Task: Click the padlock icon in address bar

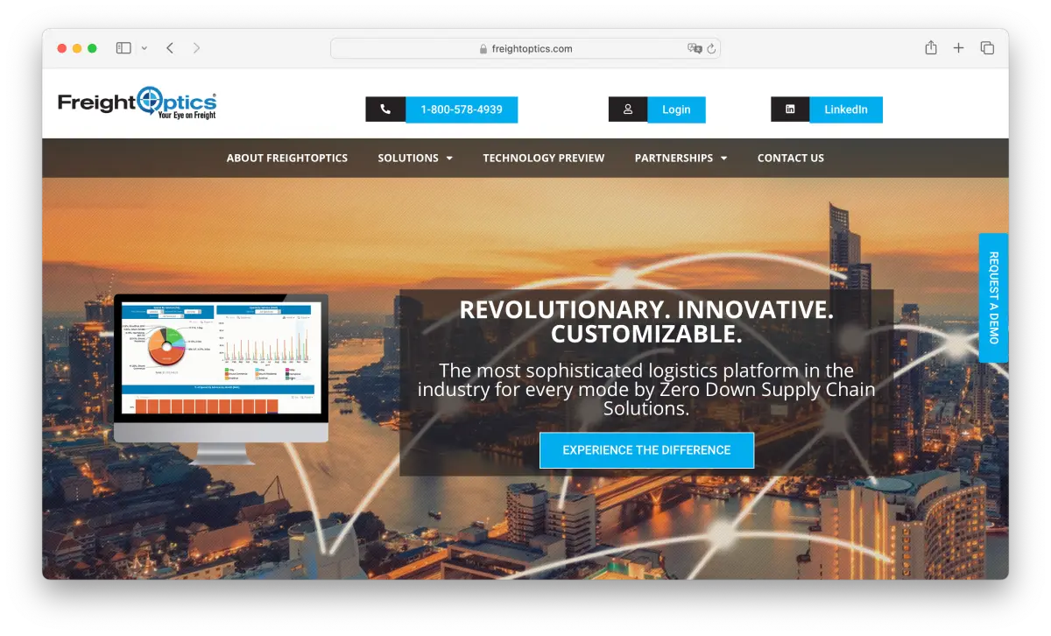Action: click(483, 49)
